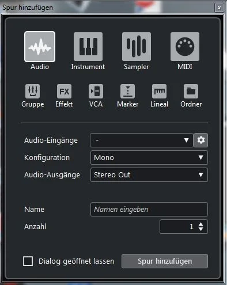Open audio connections gear settings
Viewport: 227px width, 285px height.
pyautogui.click(x=201, y=140)
